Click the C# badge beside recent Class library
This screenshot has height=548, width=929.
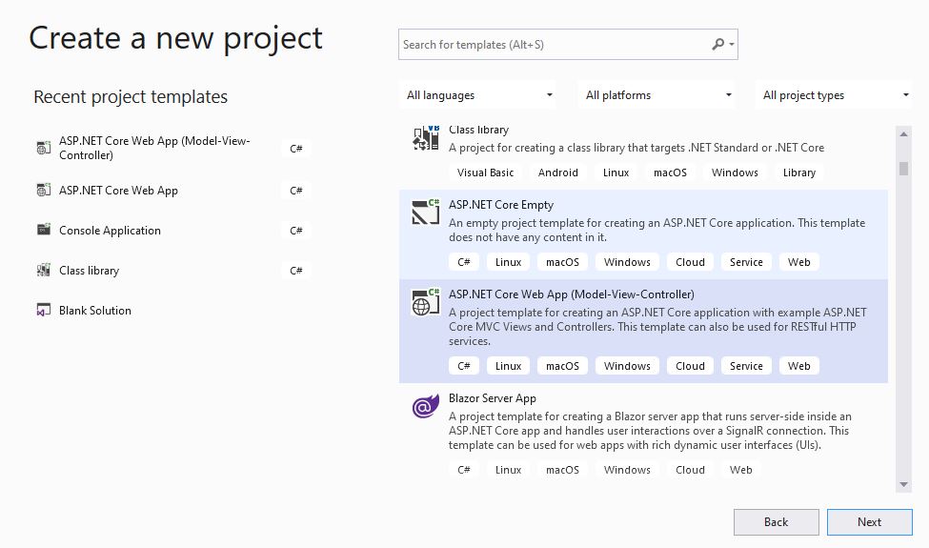click(296, 271)
